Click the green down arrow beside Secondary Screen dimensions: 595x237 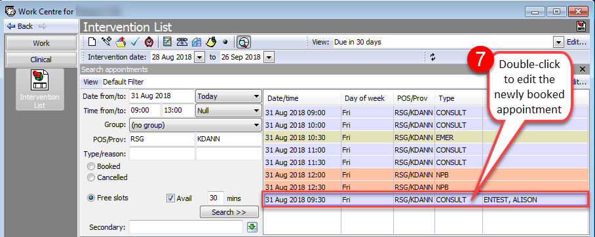pos(252,227)
